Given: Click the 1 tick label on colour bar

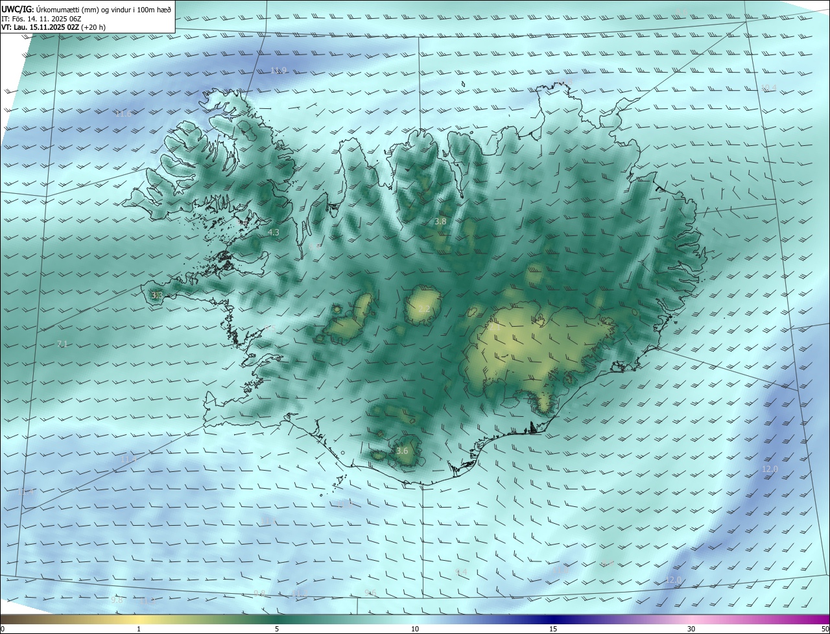Looking at the screenshot, I should tap(139, 629).
